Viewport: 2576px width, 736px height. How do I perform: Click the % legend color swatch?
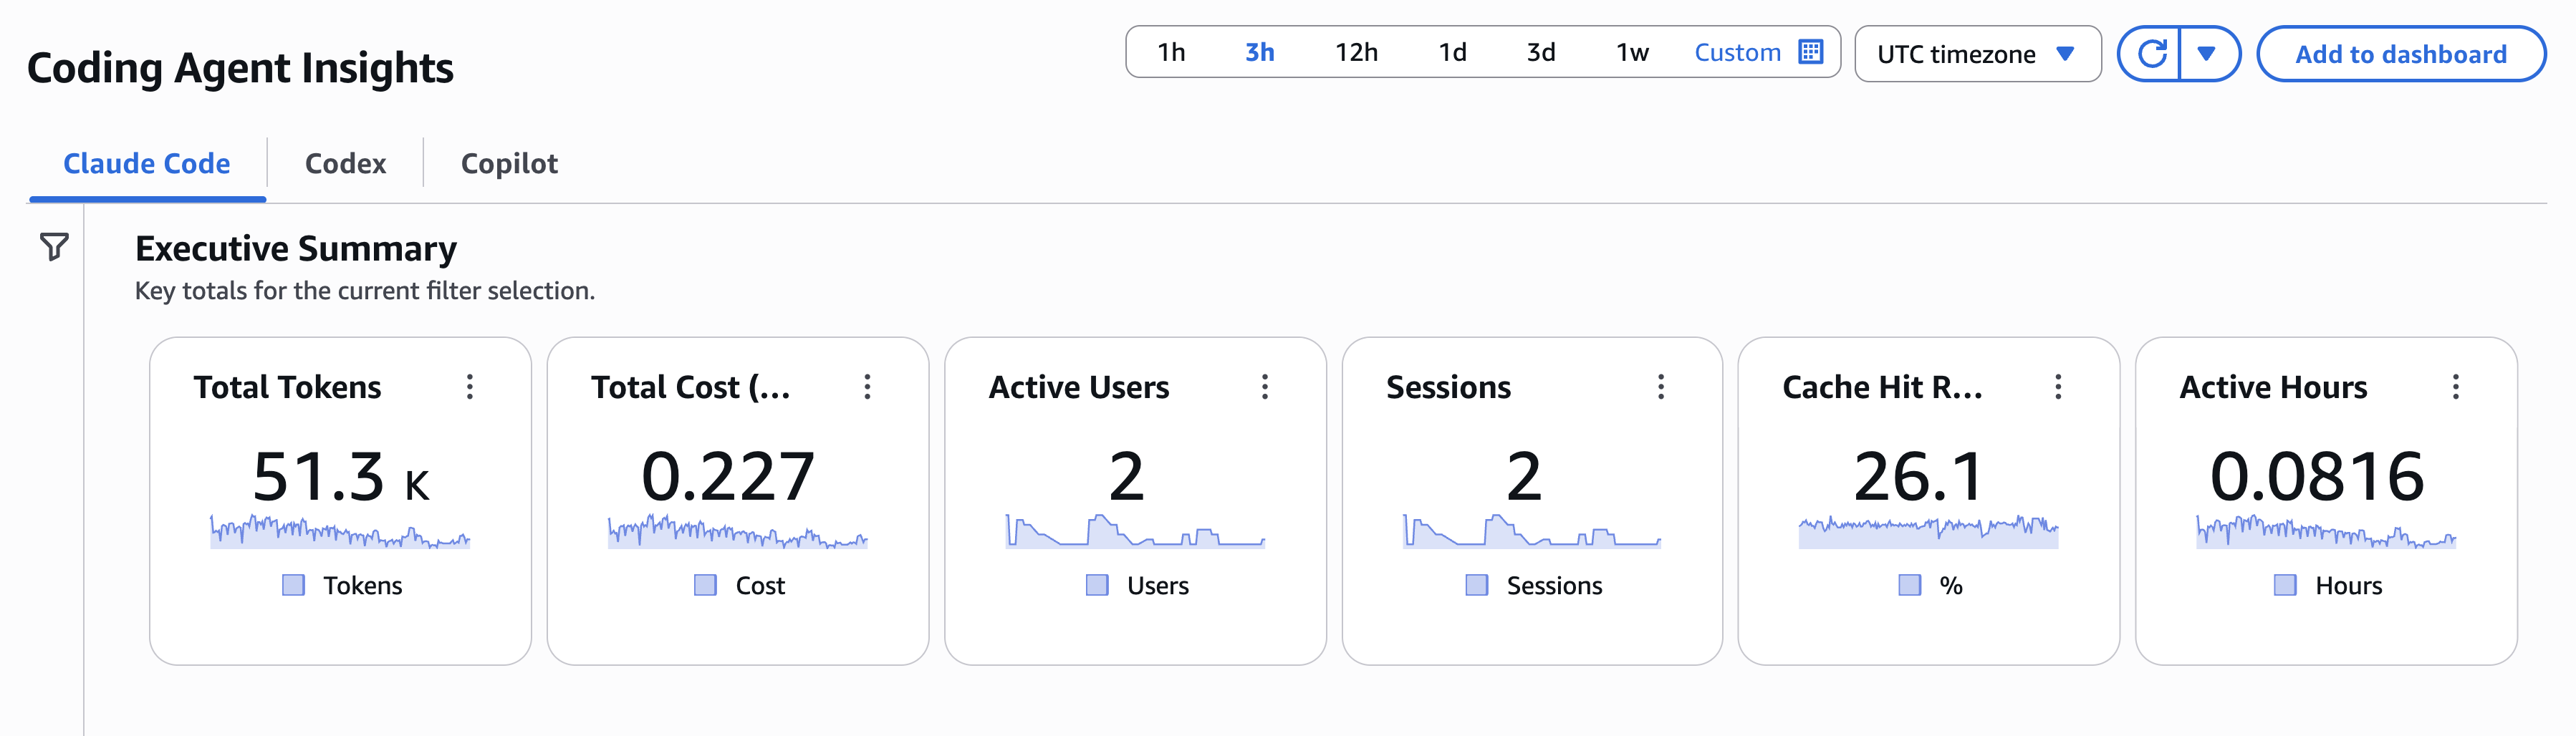[x=1909, y=585]
